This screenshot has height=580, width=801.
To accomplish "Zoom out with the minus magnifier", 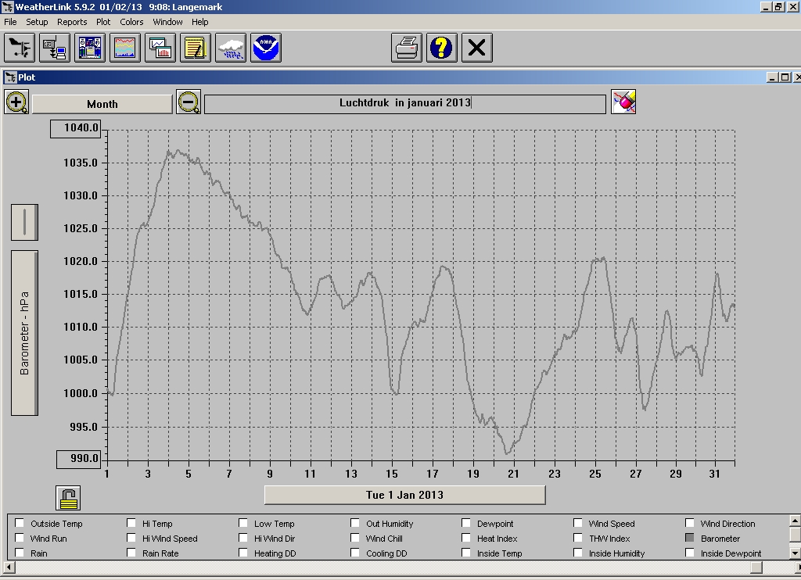I will click(x=189, y=102).
